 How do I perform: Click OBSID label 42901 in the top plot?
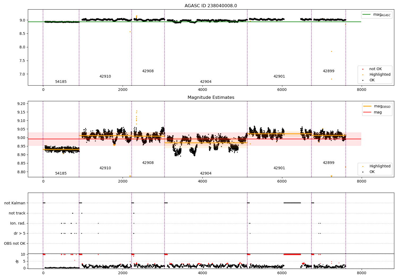pos(279,77)
